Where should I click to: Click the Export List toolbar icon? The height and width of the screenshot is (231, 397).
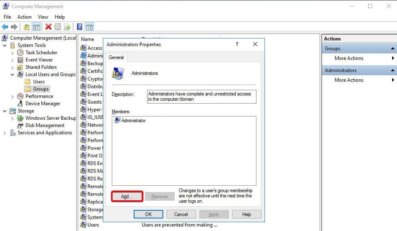pos(67,27)
